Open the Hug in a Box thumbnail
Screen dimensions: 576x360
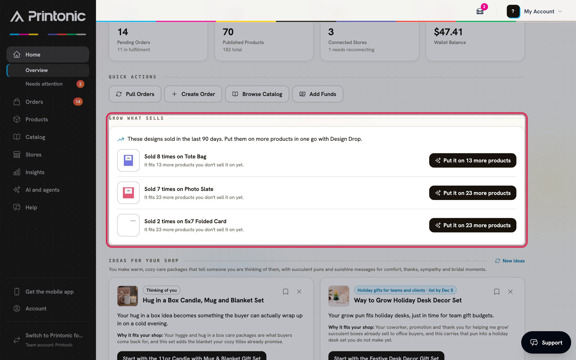pos(127,296)
